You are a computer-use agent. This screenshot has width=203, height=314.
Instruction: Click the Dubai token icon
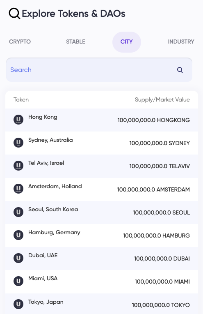coord(18,258)
